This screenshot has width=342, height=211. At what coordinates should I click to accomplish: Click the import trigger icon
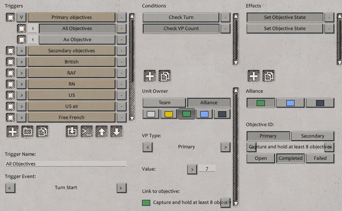pyautogui.click(x=72, y=132)
